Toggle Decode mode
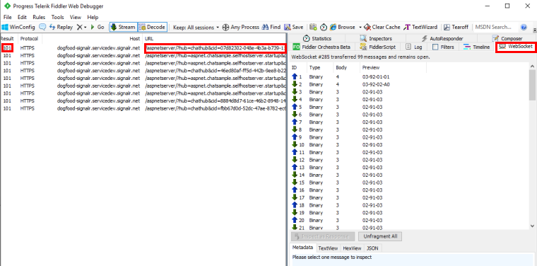537x266 pixels. tap(153, 27)
